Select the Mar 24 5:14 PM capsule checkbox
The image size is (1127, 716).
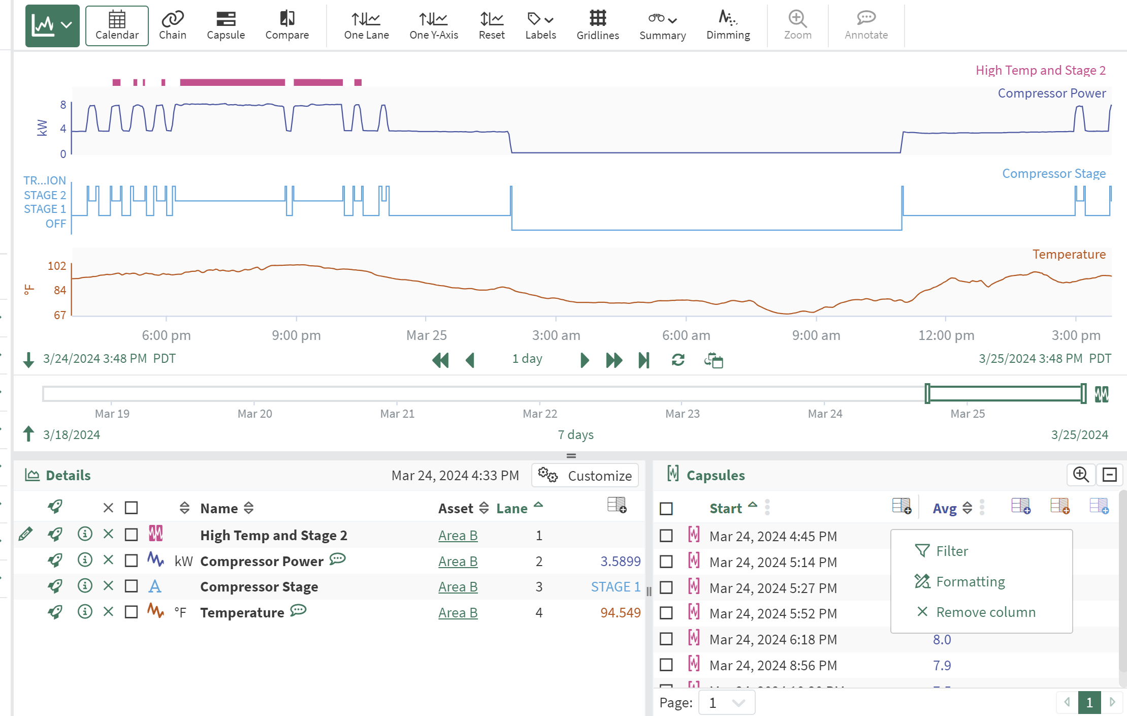coord(666,562)
